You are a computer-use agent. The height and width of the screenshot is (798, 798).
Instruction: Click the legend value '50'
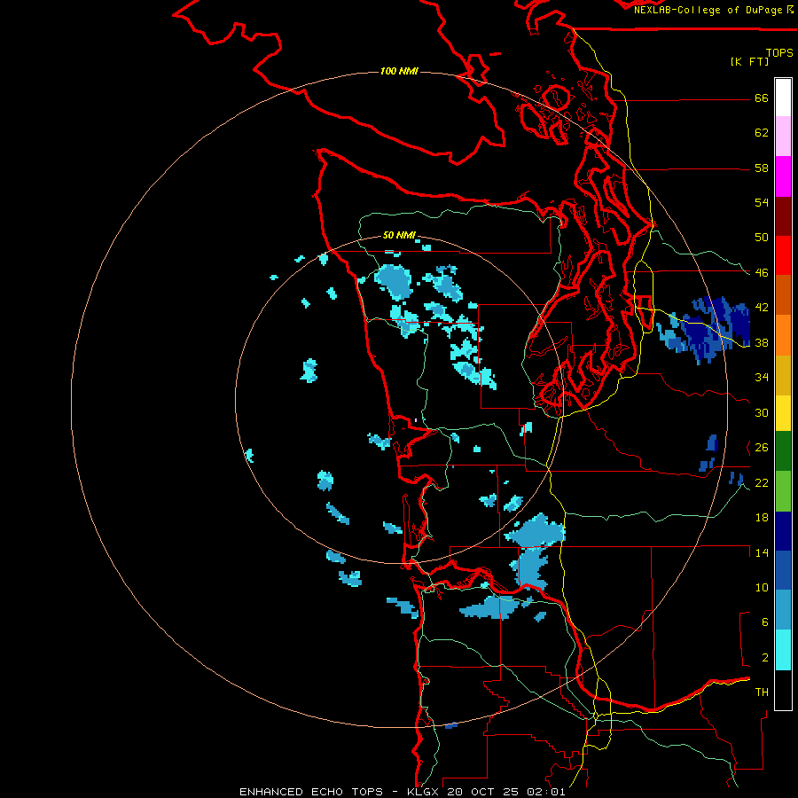coord(762,238)
